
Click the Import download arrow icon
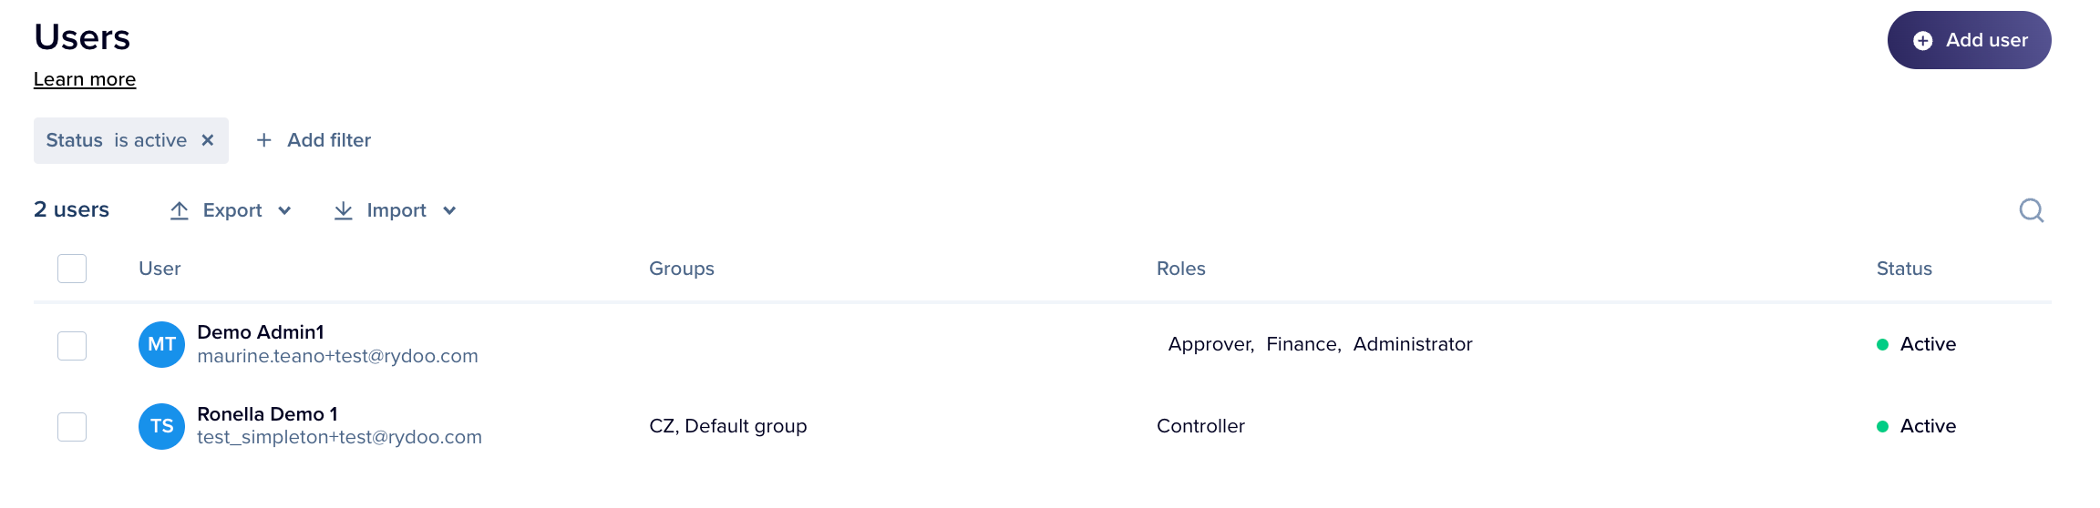coord(344,210)
